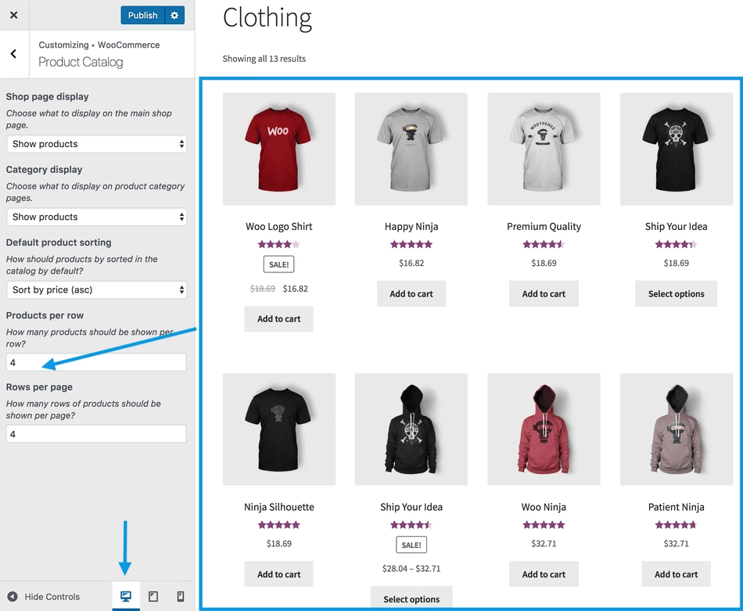Close the Customizer with the X icon
743x611 pixels.
14,15
